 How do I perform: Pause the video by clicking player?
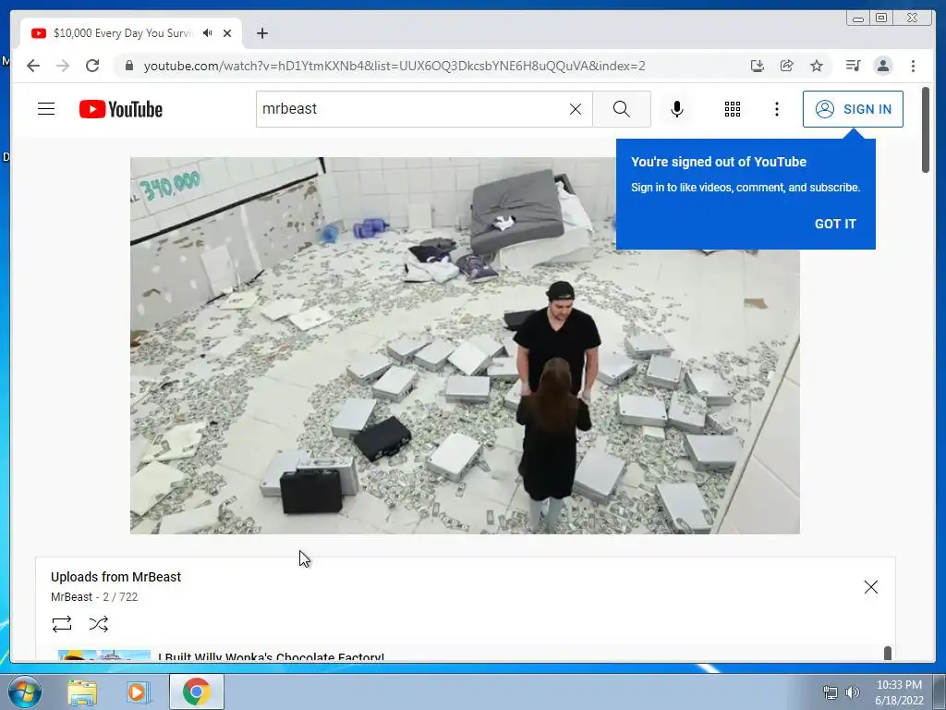(465, 346)
